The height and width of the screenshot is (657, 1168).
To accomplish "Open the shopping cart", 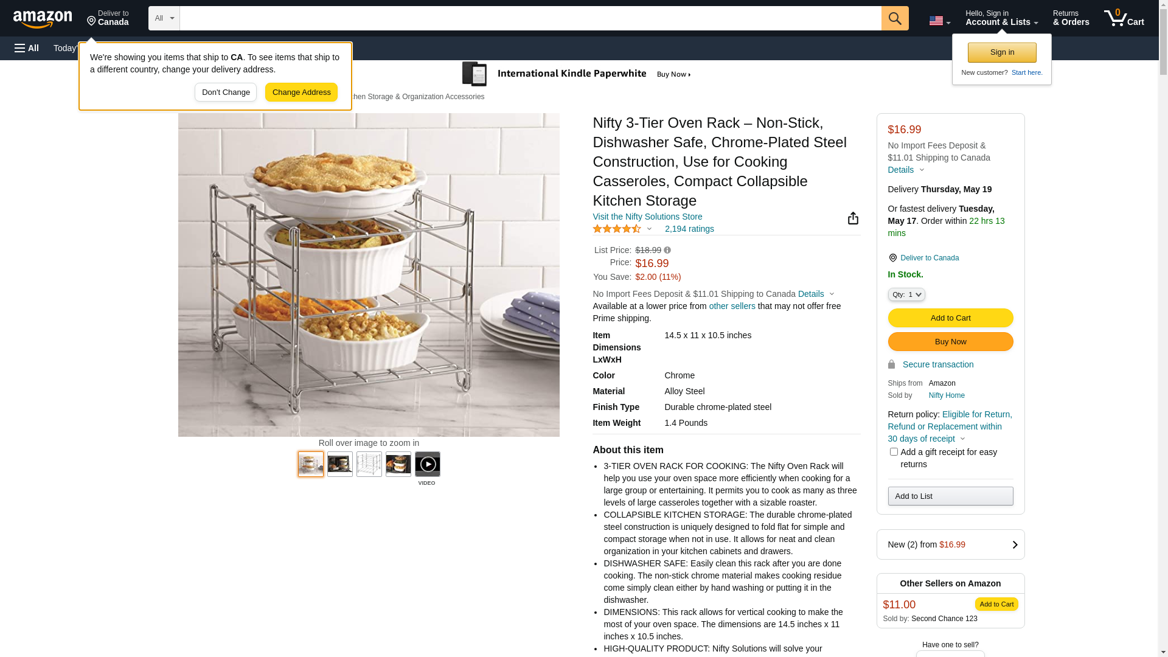I will (x=1124, y=18).
